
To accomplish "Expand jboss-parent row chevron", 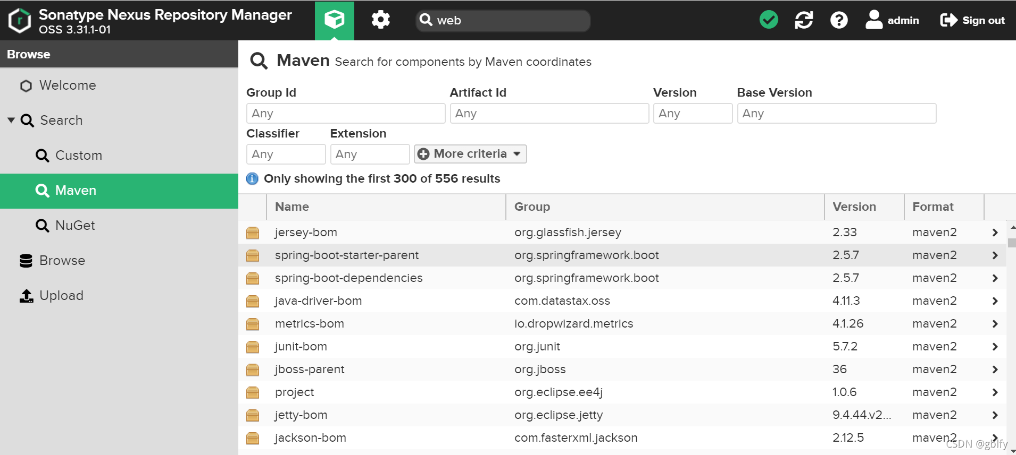I will [x=995, y=370].
